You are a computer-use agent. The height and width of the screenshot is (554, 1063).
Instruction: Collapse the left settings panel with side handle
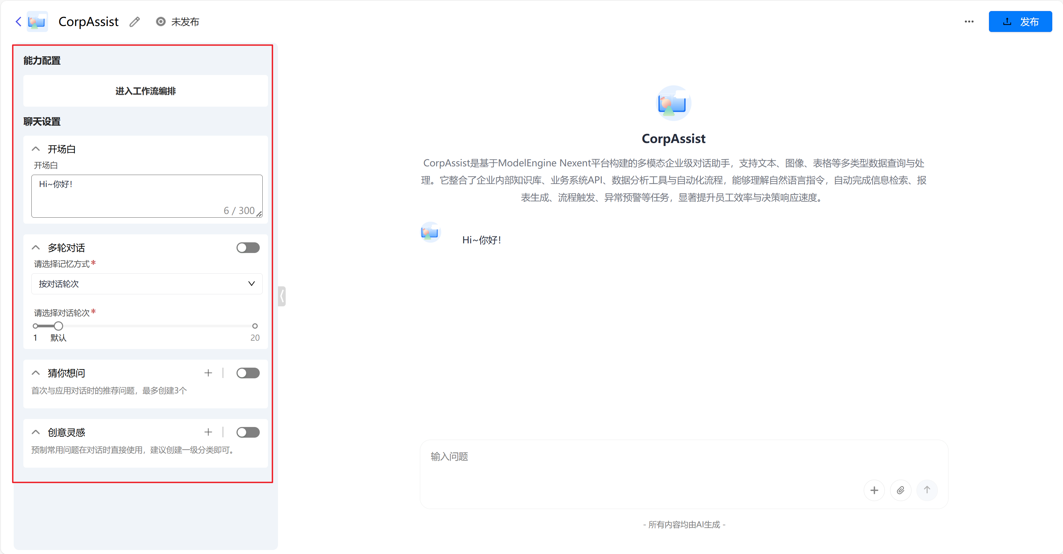(282, 296)
